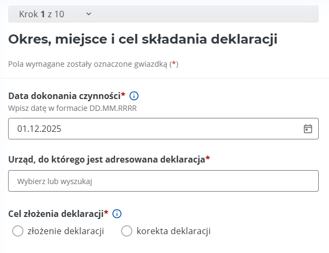
Task: Click info icon beside Data dokonania czynności
Action: pyautogui.click(x=134, y=96)
